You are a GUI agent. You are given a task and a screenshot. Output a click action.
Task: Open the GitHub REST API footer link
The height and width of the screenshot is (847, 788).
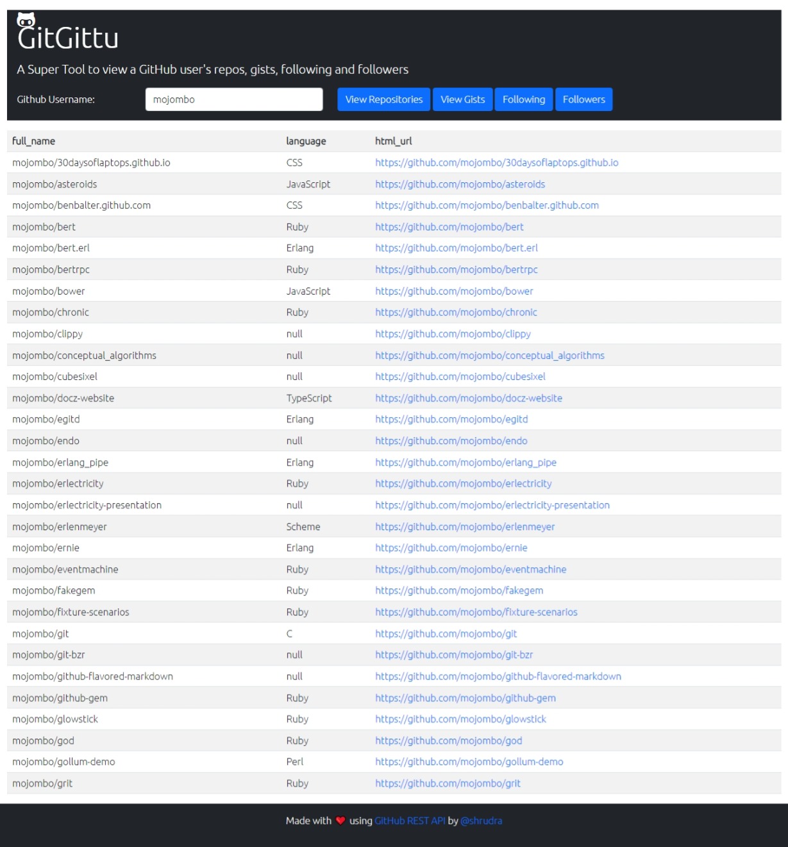410,821
